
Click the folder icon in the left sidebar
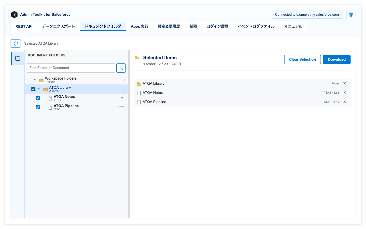[x=18, y=58]
